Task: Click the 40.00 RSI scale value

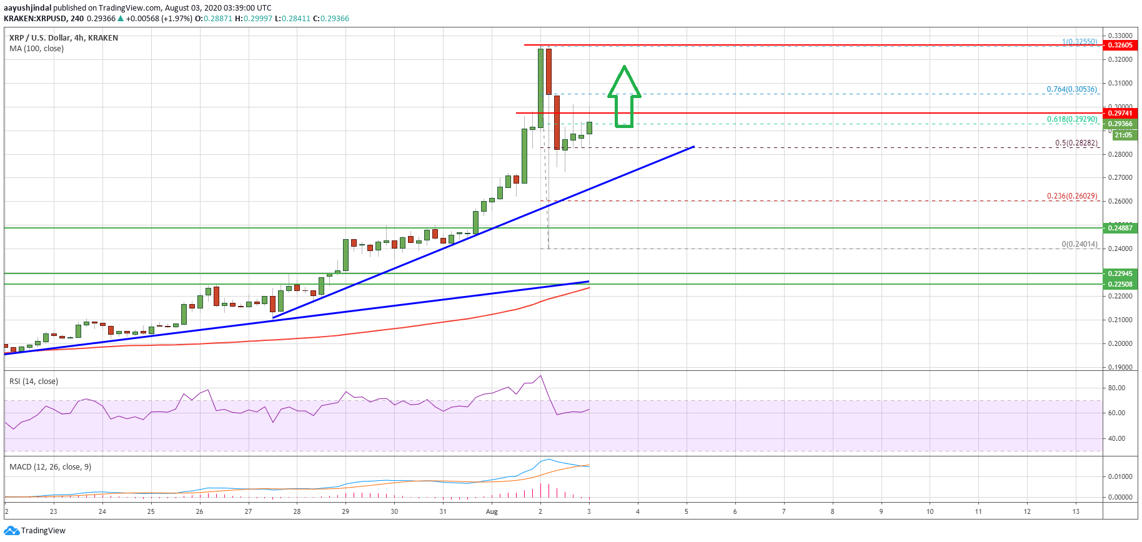Action: [x=1116, y=438]
